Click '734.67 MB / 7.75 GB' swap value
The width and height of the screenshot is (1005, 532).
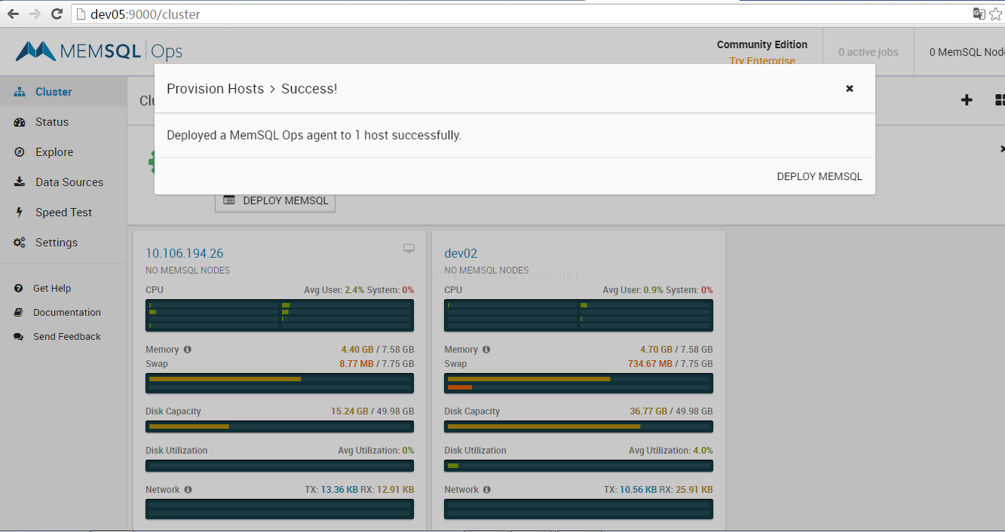[x=670, y=364]
